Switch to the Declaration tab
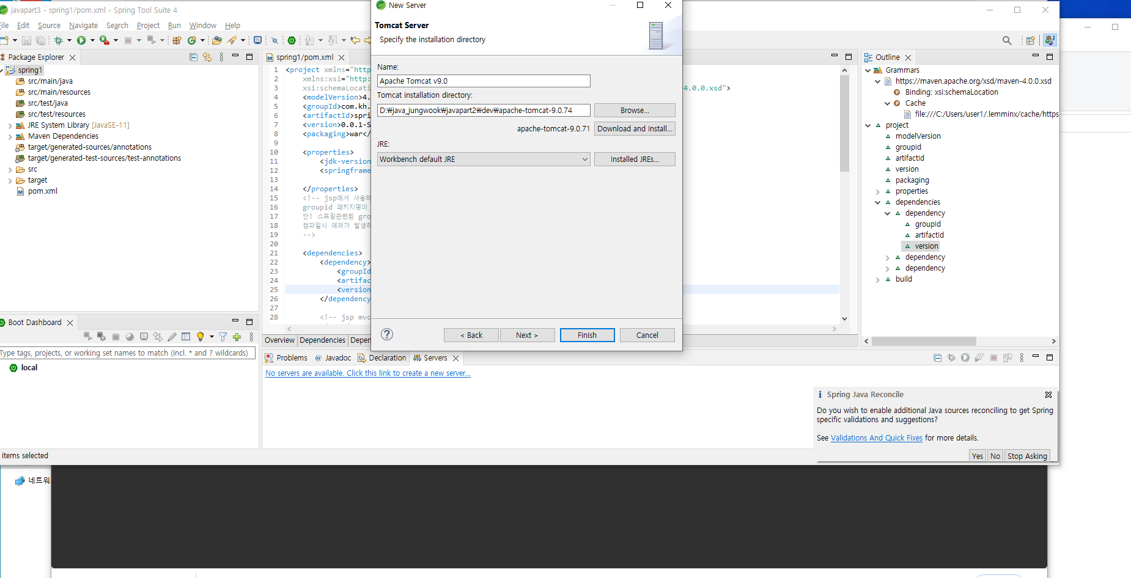Viewport: 1131px width, 578px height. (382, 358)
